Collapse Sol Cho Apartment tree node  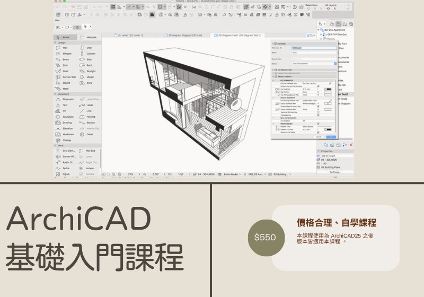point(319,30)
